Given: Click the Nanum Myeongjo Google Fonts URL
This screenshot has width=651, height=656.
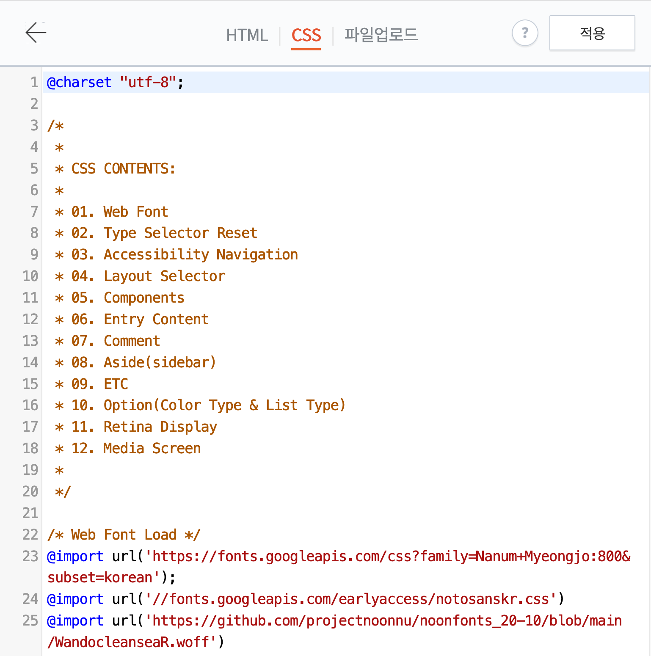Looking at the screenshot, I should pos(381,556).
